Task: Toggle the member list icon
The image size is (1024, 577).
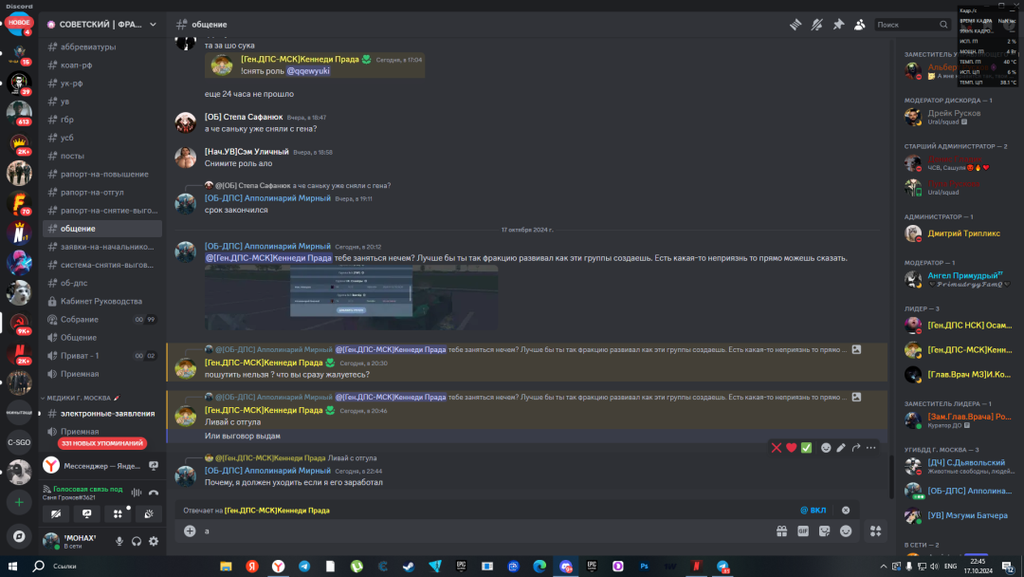Action: 859,24
